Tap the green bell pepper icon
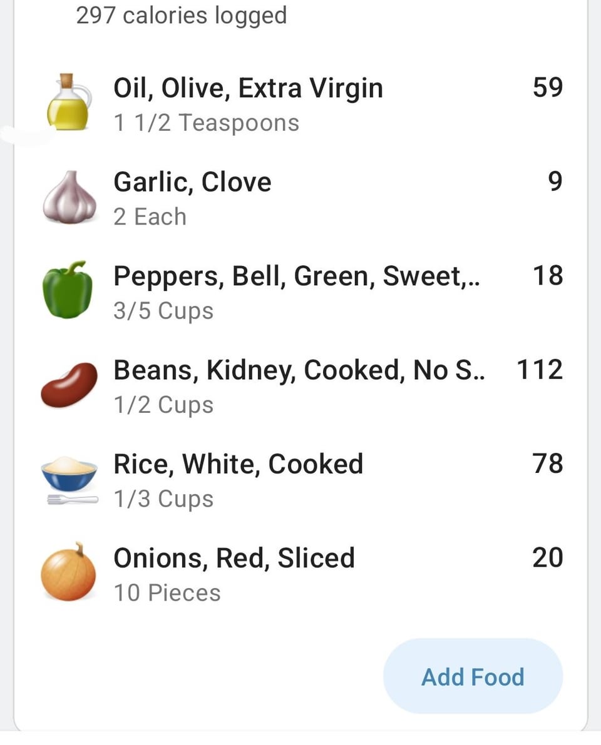 68,290
